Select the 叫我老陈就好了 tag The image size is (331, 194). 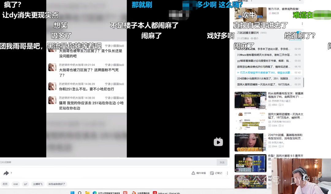[x=57, y=184]
